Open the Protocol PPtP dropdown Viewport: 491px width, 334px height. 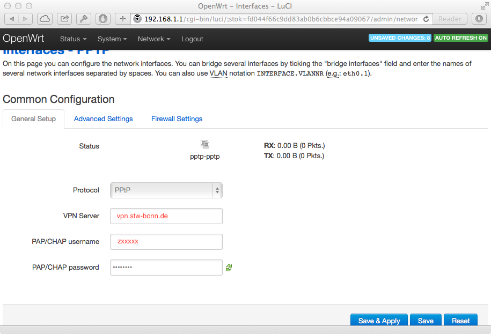[166, 190]
